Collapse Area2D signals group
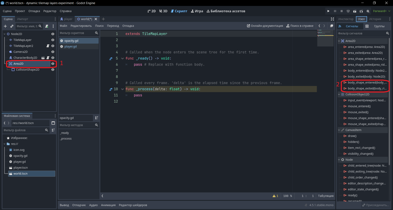The height and width of the screenshot is (210, 393). click(339, 41)
